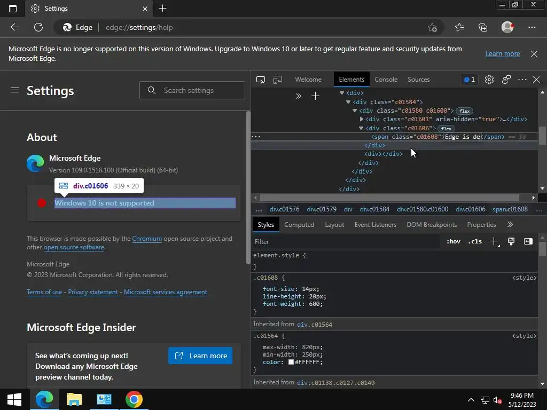The image size is (547, 410).
Task: Collapse the div class c01584 node
Action: point(348,102)
